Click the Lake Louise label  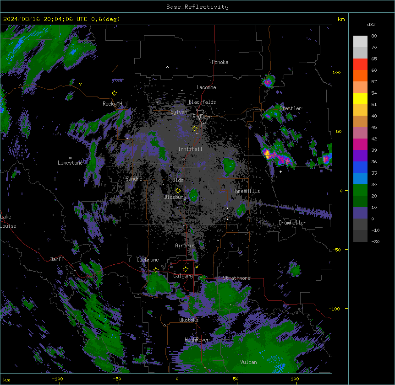tap(8, 221)
